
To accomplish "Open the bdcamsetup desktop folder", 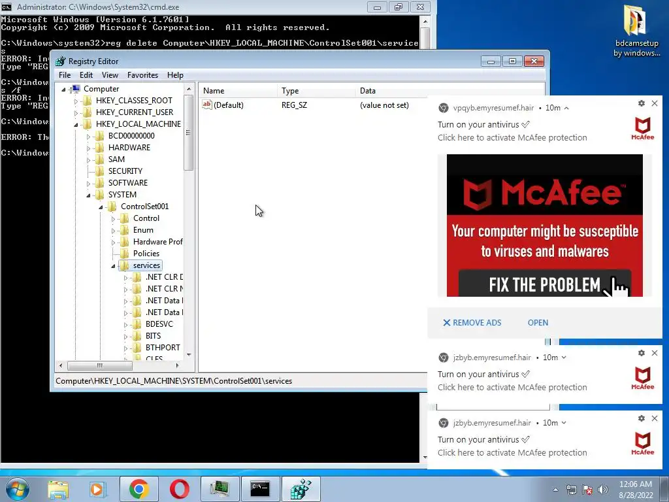I will pyautogui.click(x=636, y=31).
